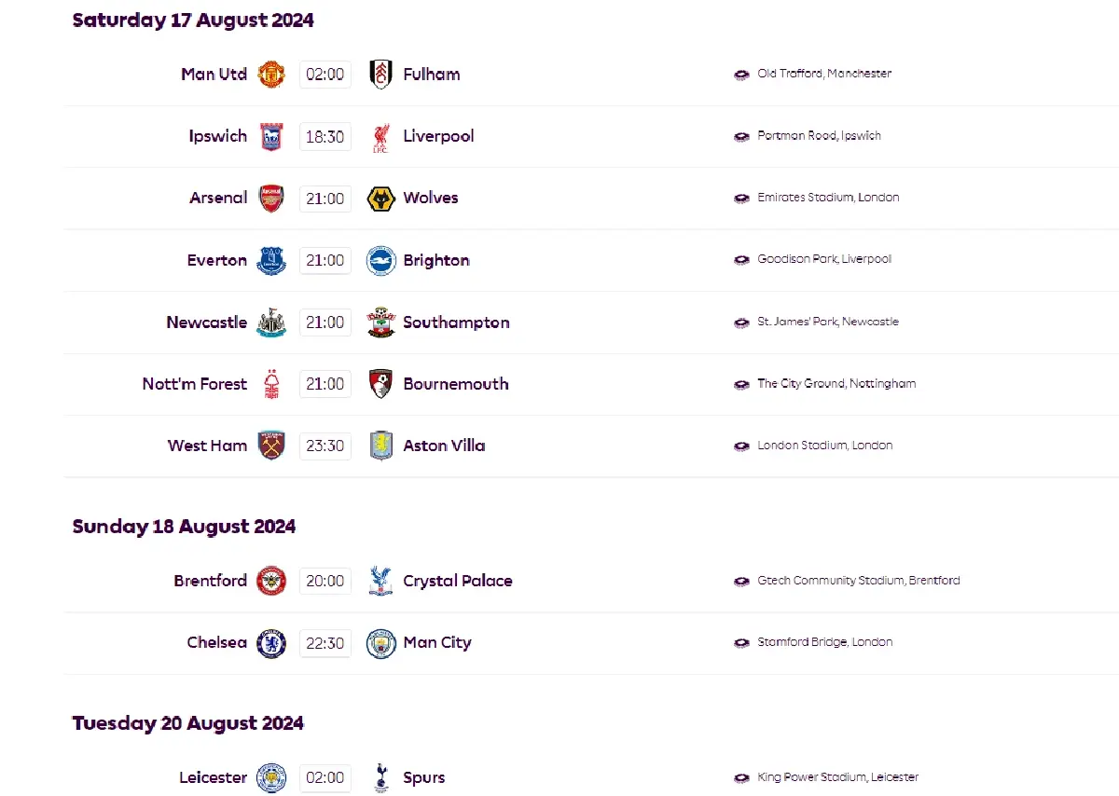Select the Saturday 17 August 2024 header
Image resolution: width=1119 pixels, height=796 pixels.
point(193,20)
